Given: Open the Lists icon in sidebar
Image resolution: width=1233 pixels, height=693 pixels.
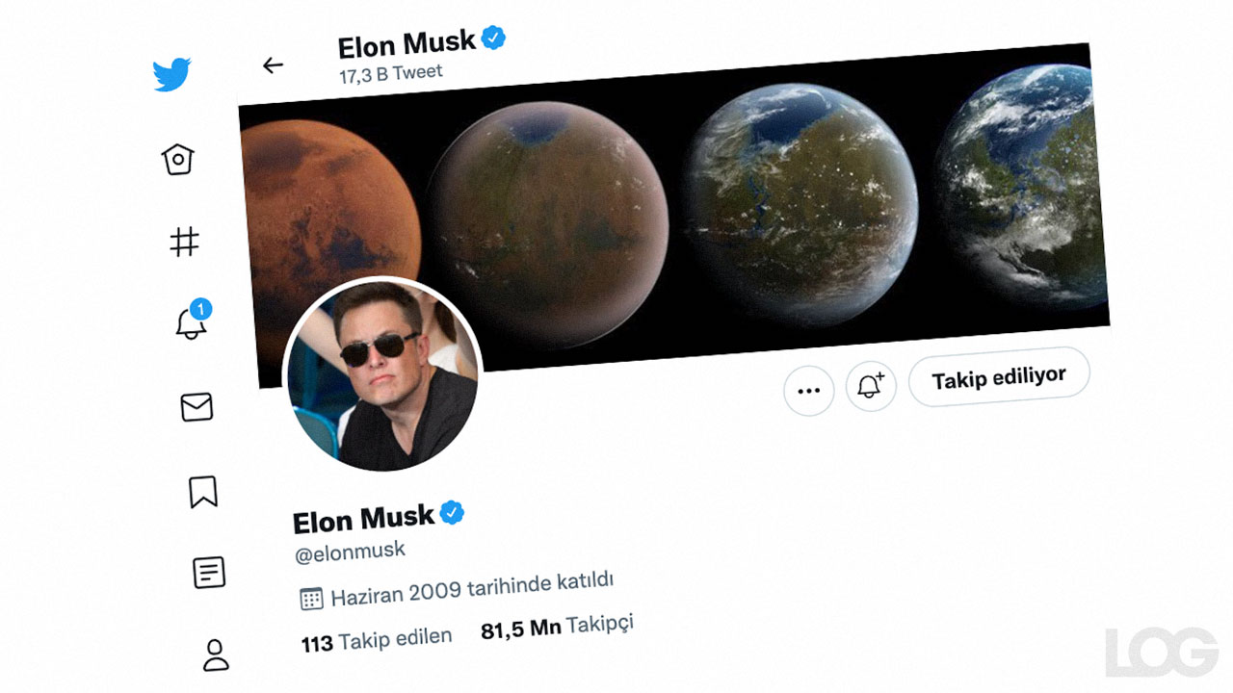Looking at the screenshot, I should (x=209, y=573).
